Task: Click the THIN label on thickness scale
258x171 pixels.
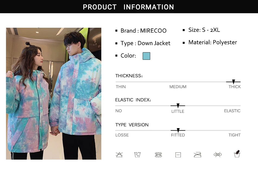Action: [121, 87]
